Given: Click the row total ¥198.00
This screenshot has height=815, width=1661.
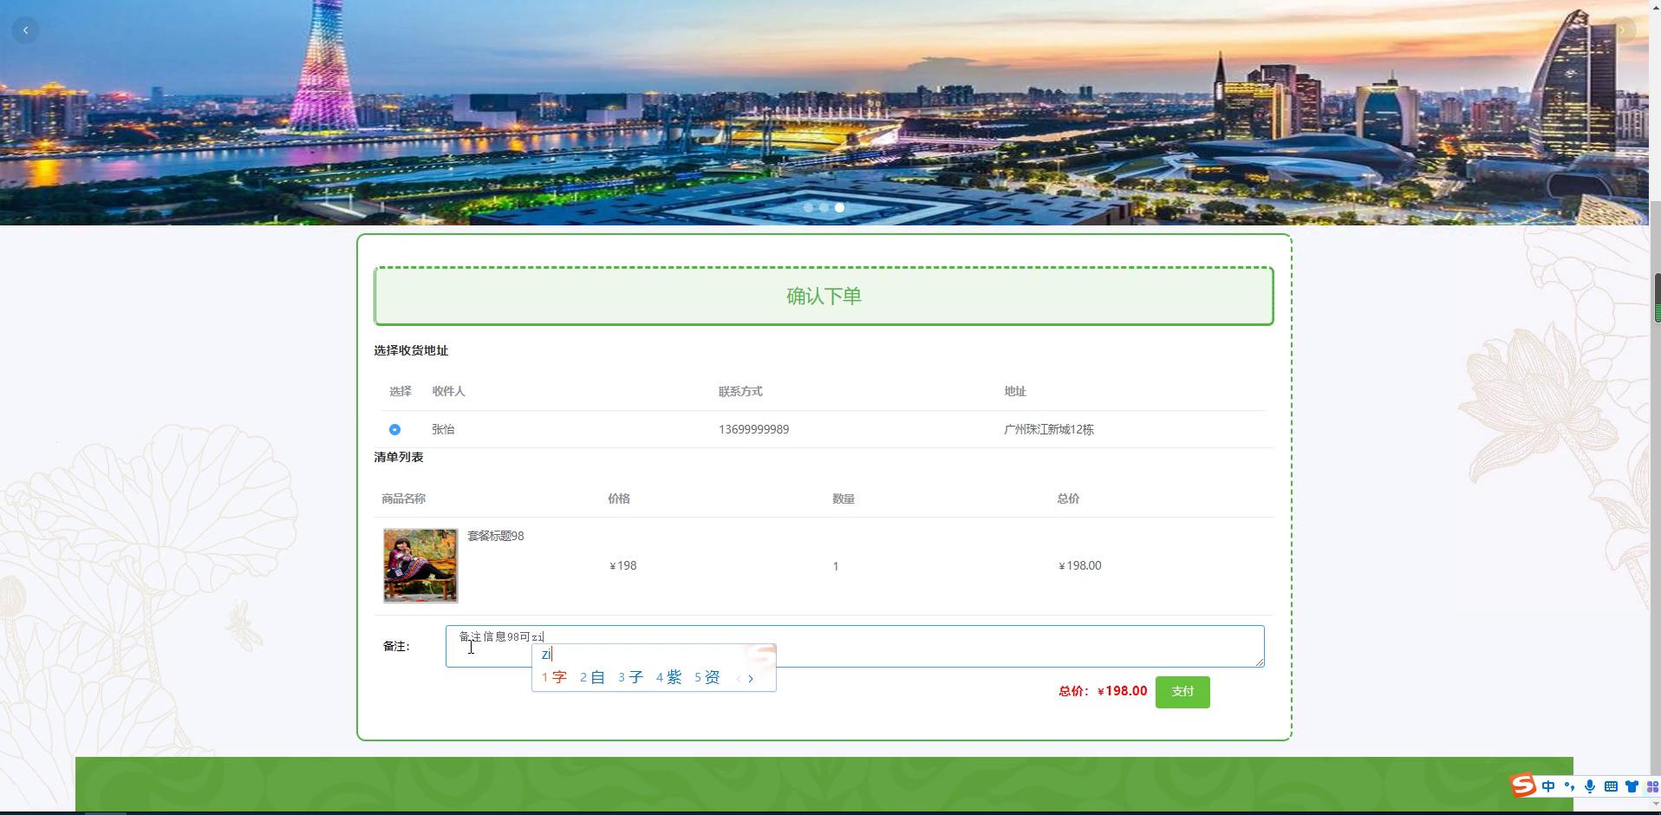Looking at the screenshot, I should tap(1079, 565).
